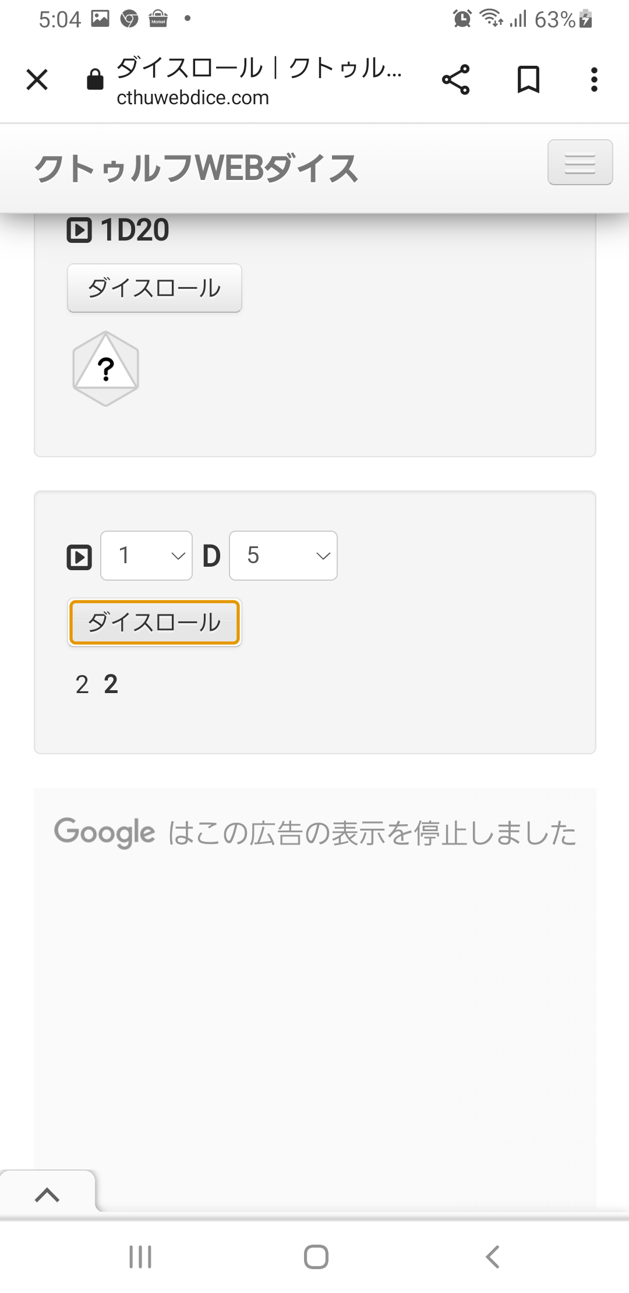
Task: Share the page via share icon
Action: tap(455, 80)
